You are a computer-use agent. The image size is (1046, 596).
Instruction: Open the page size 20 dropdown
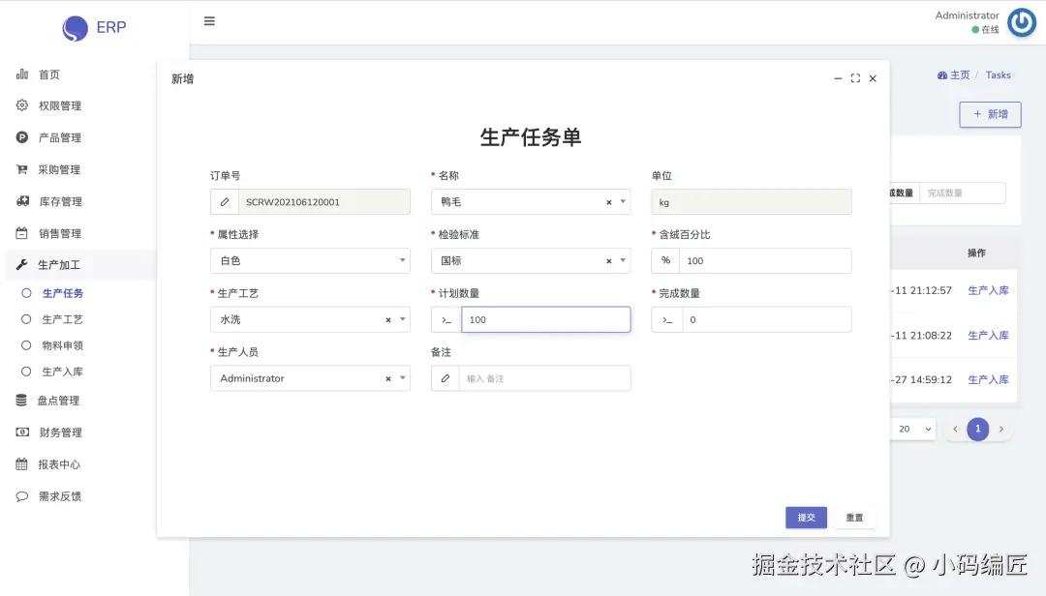(x=914, y=429)
